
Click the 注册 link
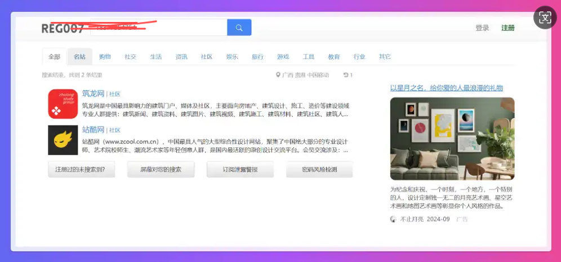507,28
